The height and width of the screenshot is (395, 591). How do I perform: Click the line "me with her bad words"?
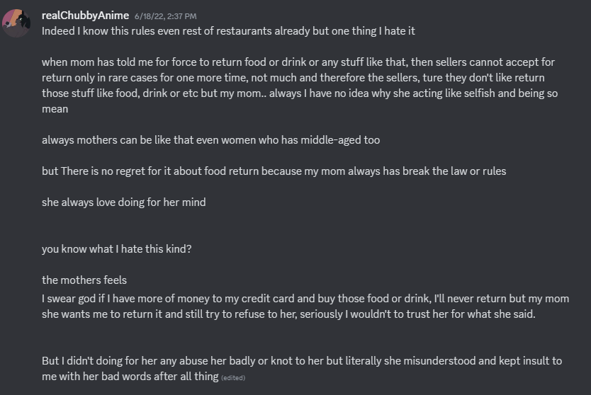point(130,377)
